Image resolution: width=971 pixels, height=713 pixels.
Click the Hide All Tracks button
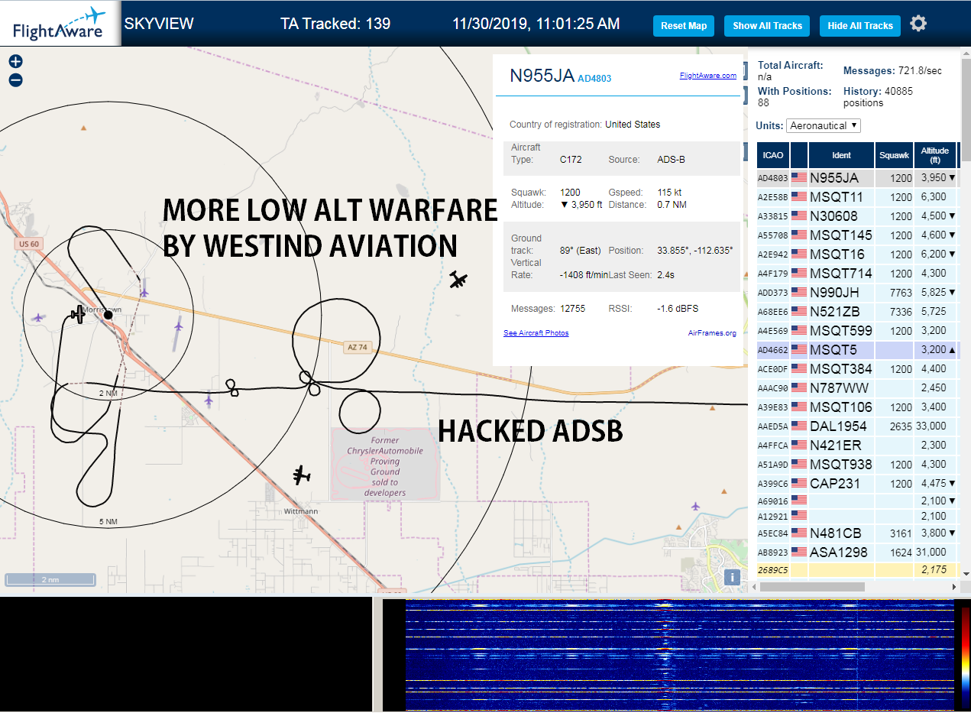coord(860,25)
